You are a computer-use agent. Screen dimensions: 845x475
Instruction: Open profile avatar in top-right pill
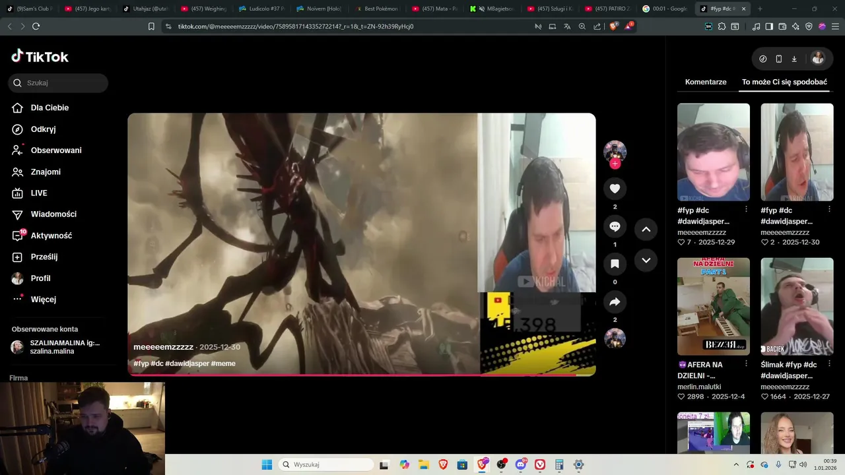[818, 58]
